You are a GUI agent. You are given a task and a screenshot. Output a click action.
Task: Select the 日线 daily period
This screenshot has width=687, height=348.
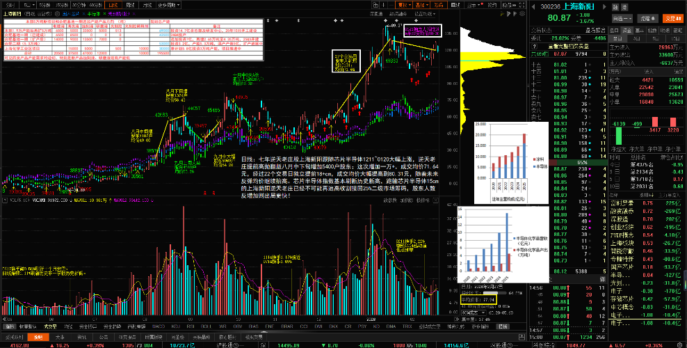click(113, 6)
